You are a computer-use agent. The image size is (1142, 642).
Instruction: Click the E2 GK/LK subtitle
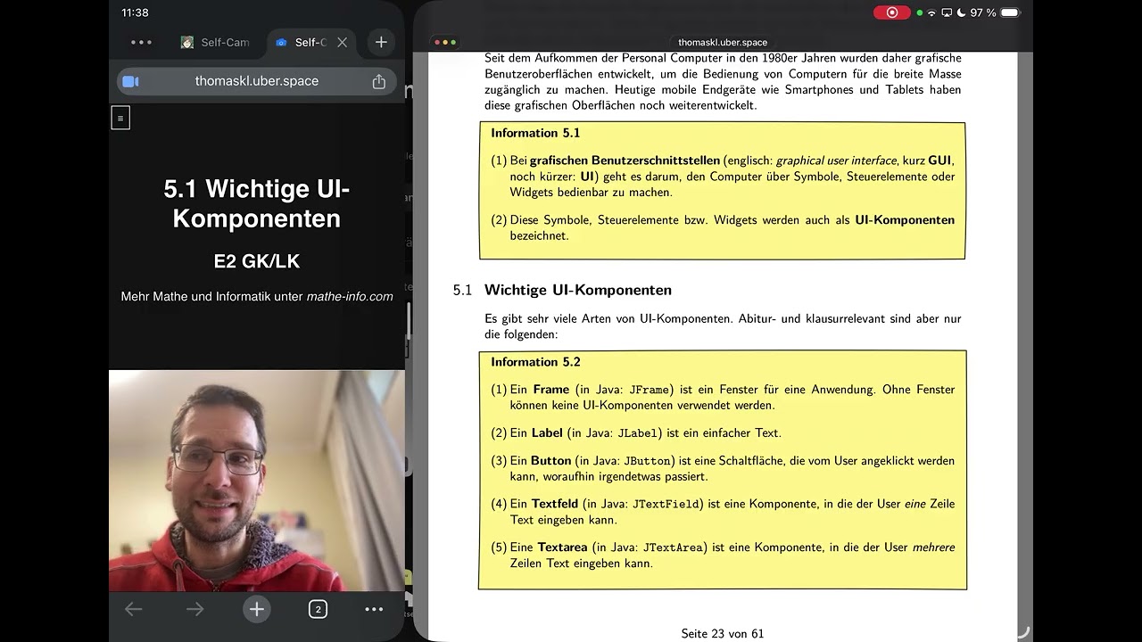tap(257, 261)
